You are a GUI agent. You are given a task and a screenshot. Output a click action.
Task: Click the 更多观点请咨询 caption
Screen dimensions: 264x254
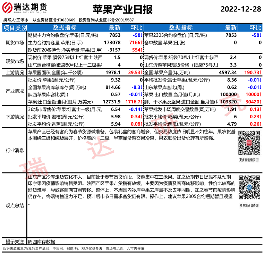click(249, 205)
